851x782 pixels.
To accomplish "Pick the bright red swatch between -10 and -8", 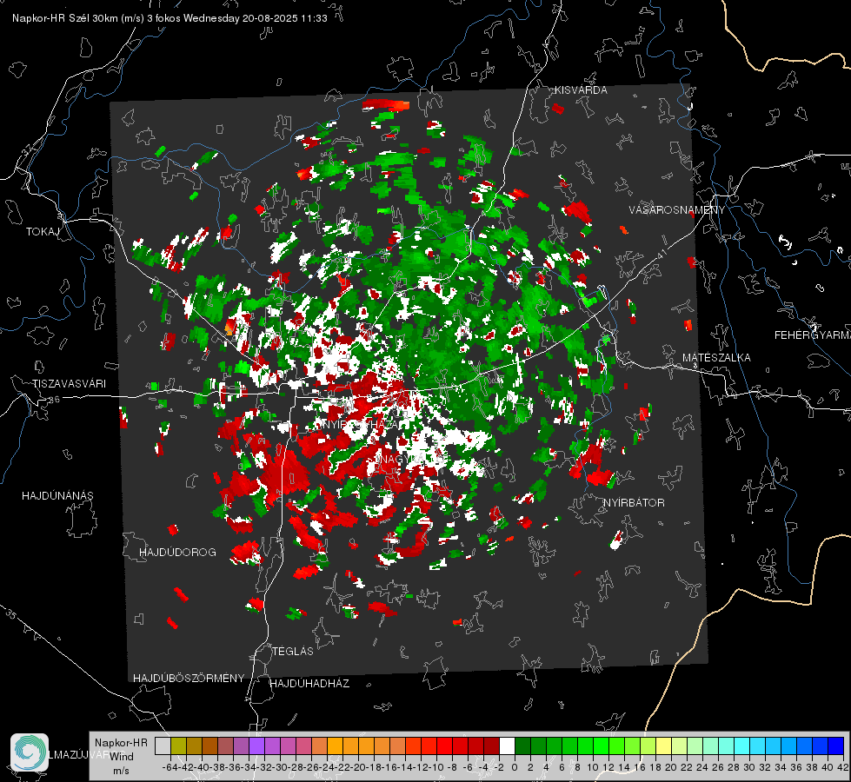I will [444, 746].
